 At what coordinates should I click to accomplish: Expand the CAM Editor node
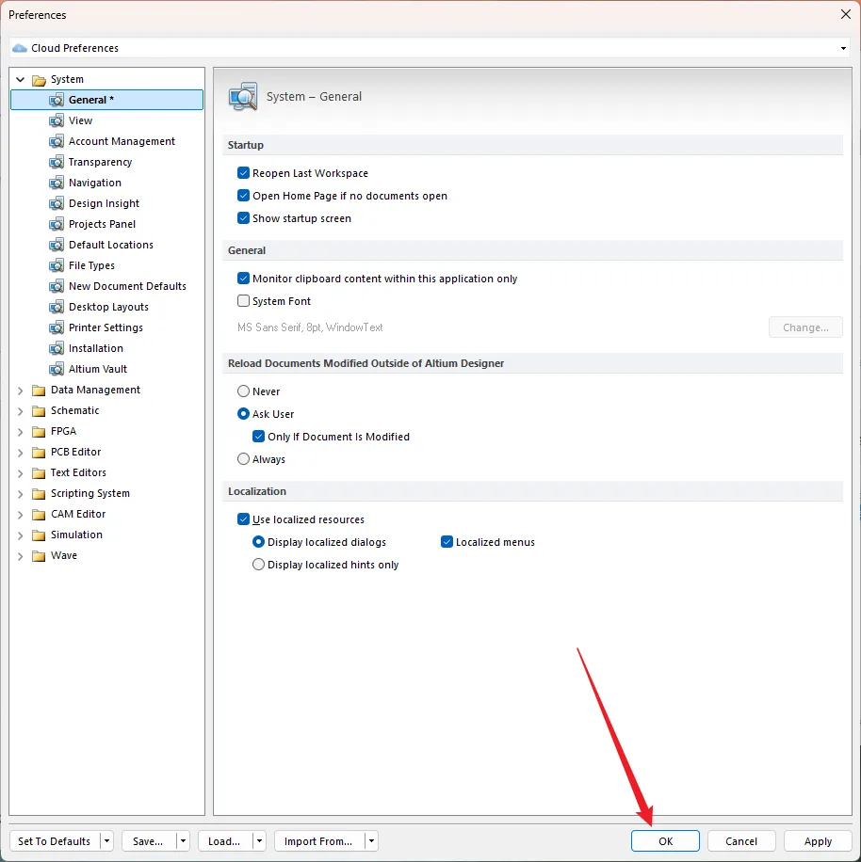tap(21, 515)
